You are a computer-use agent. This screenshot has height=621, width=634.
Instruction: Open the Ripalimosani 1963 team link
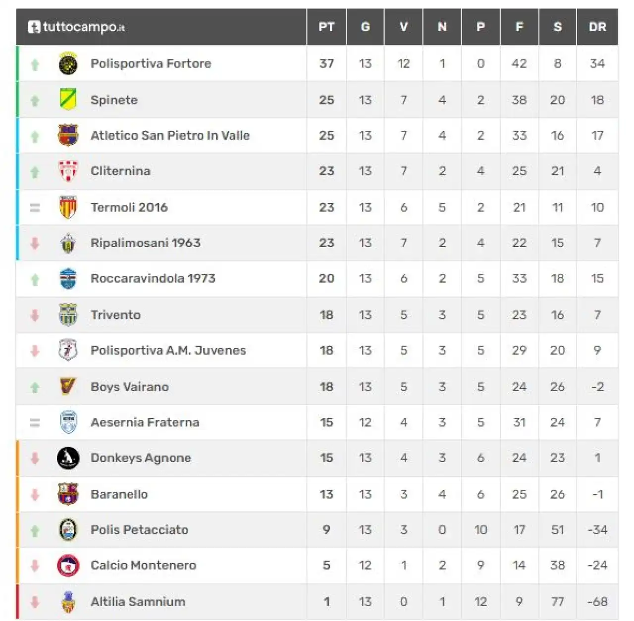tap(146, 243)
